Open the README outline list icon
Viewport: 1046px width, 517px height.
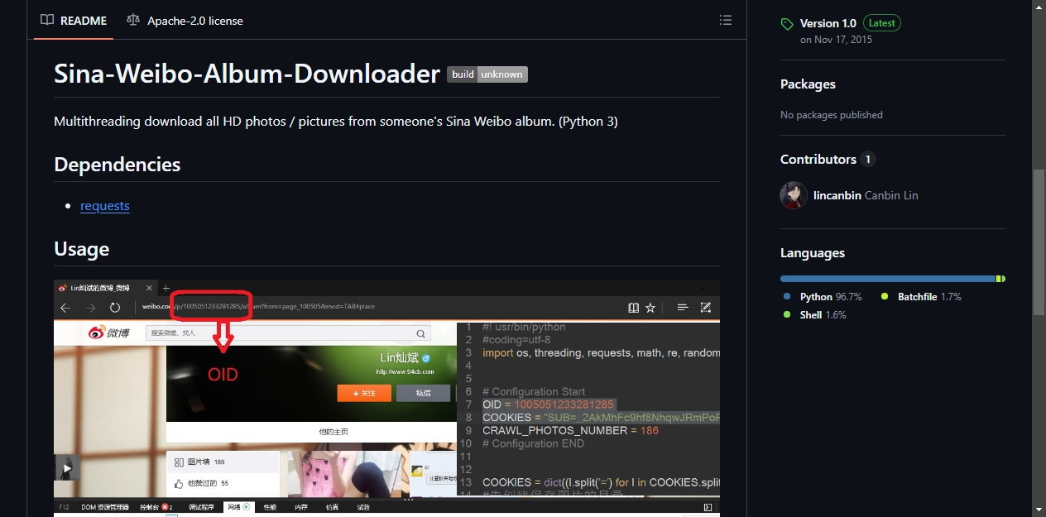(x=726, y=20)
